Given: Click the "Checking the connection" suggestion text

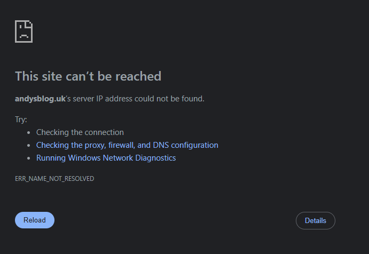Looking at the screenshot, I should (x=80, y=132).
